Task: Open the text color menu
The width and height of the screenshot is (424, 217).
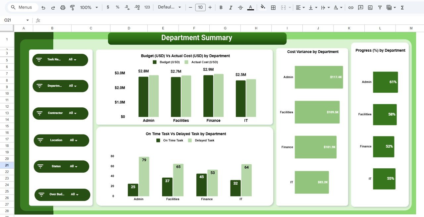Action: tap(250, 7)
